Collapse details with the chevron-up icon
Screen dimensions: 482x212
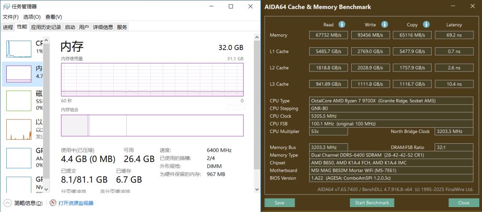(8, 203)
